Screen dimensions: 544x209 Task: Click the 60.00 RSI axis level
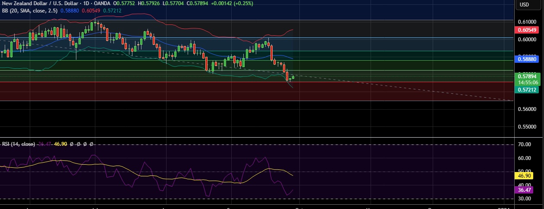point(524,158)
